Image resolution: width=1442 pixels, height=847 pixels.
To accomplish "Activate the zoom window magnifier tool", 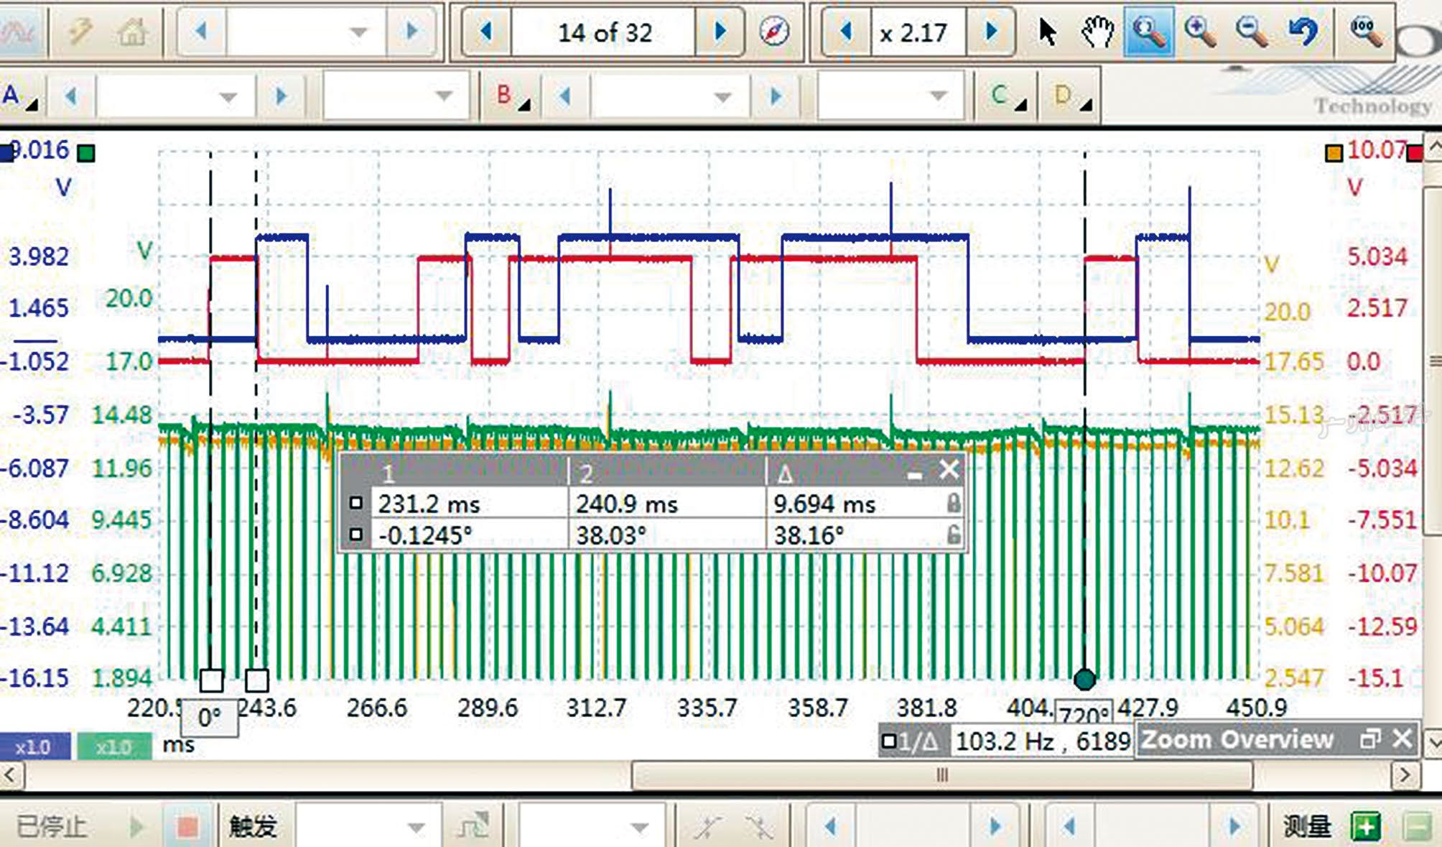I will tap(1148, 32).
